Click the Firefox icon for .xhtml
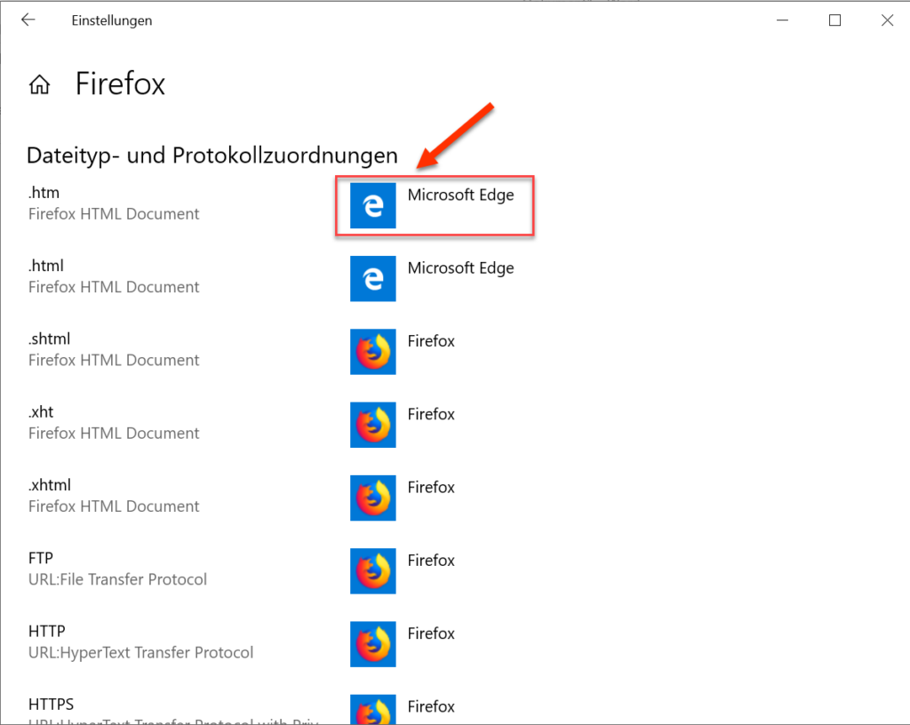This screenshot has height=725, width=910. (372, 498)
